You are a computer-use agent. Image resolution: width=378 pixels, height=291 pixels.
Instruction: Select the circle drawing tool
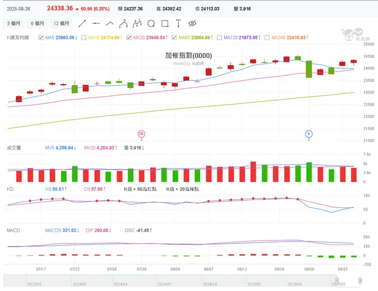pyautogui.click(x=151, y=23)
